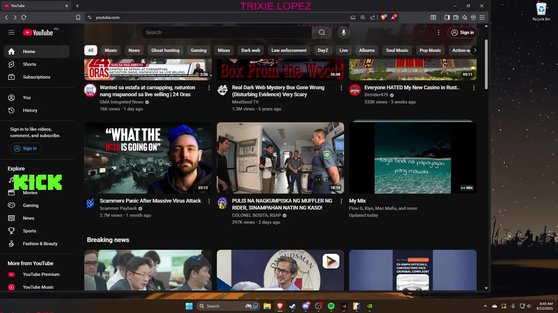Select the All filter chip
This screenshot has width=558, height=313.
click(x=91, y=50)
